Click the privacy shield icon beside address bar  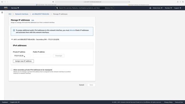point(53,2)
